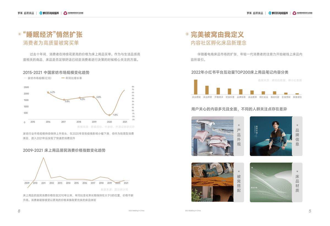The width and height of the screenshot is (330, 226).
Task: Click the 4.8% data point label
Action: (x=99, y=97)
